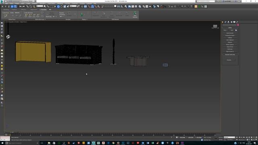Open the Material Editor

[x=140, y=6]
